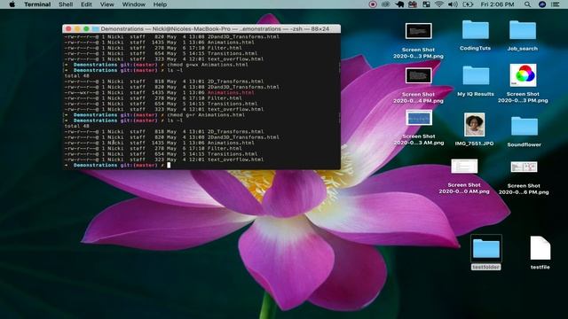This screenshot has height=319, width=568.
Task: Activate Siri from the menu bar
Action: 542,4
